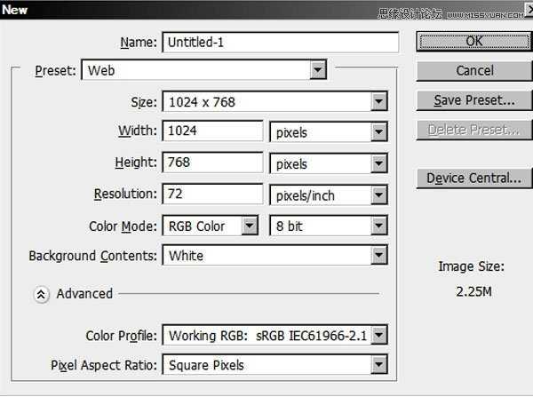Click the Color Mode label
Screen dimensions: 533x397
pos(123,226)
